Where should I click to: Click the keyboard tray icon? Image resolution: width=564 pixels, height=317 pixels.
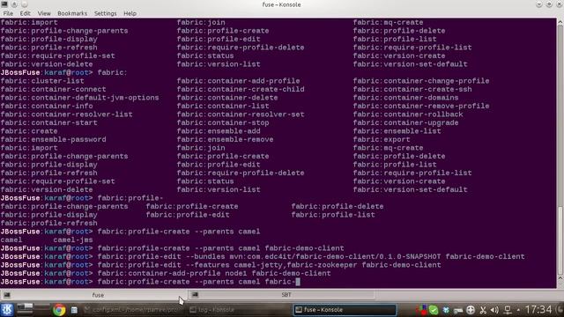[458, 310]
